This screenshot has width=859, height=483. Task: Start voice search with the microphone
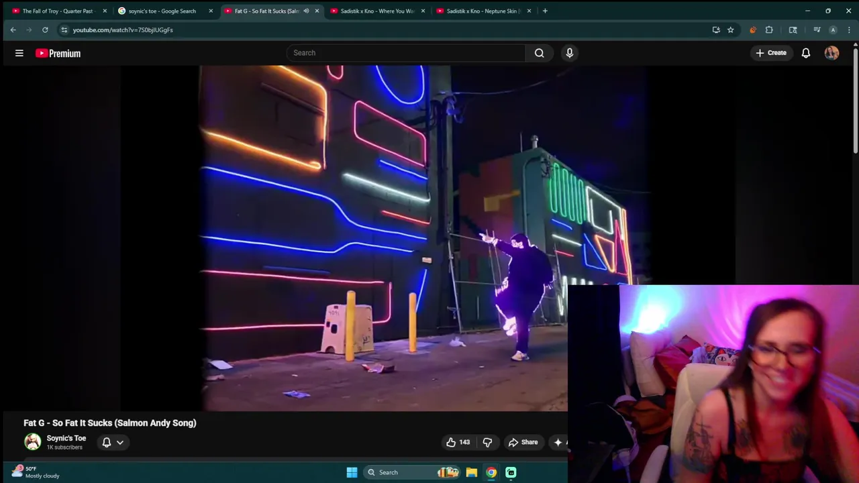click(570, 53)
